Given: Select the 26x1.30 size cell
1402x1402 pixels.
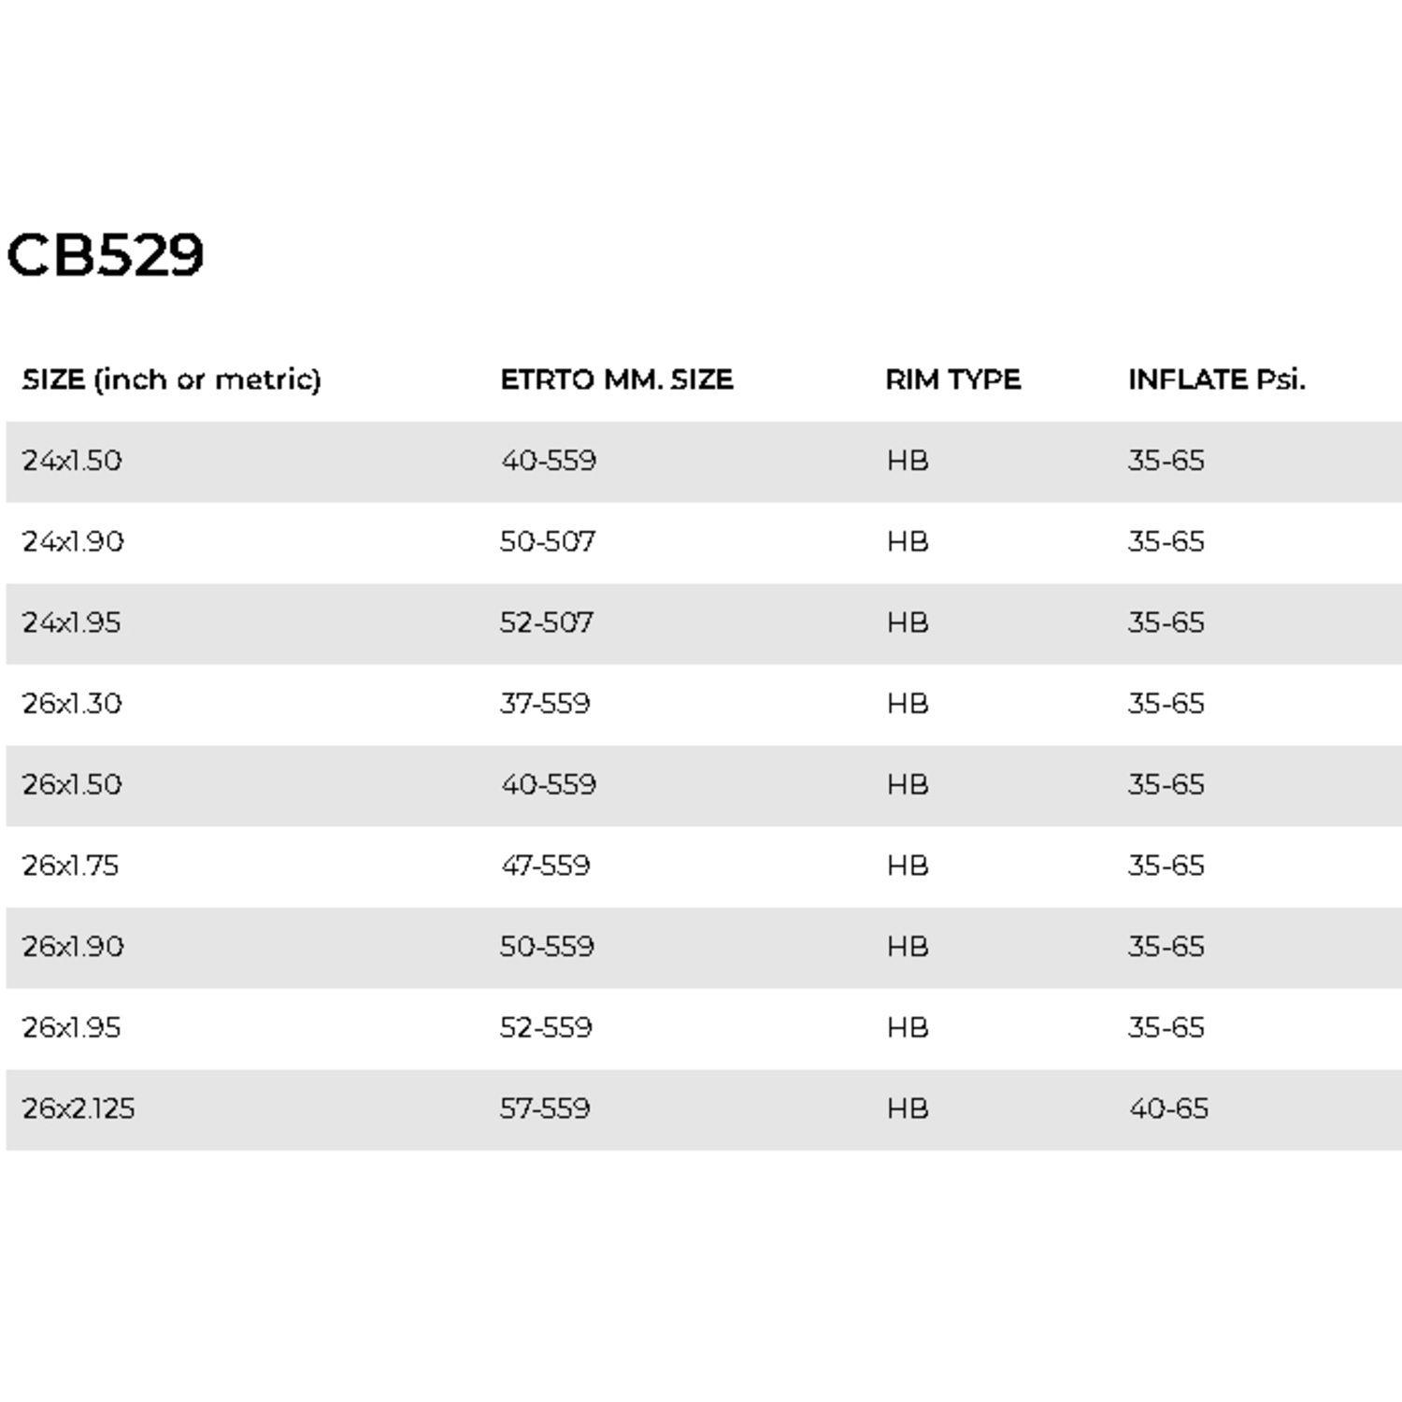Looking at the screenshot, I should coord(72,704).
